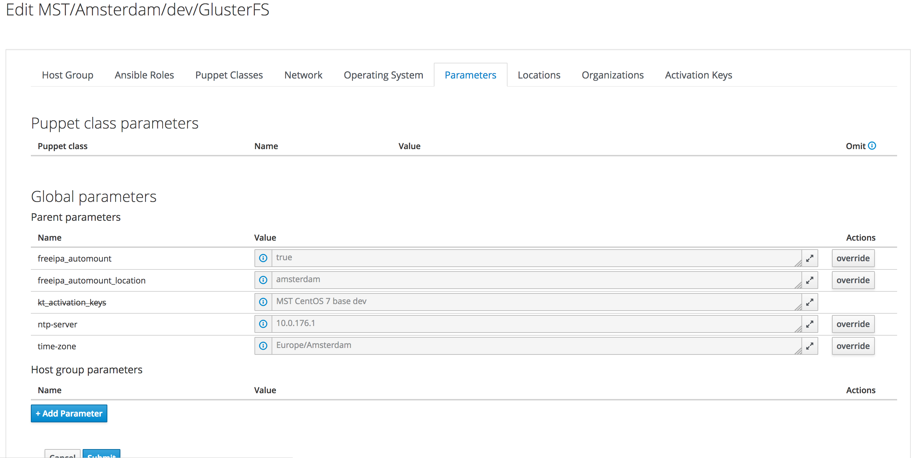
Task: Select the Parameters tab
Action: [470, 75]
